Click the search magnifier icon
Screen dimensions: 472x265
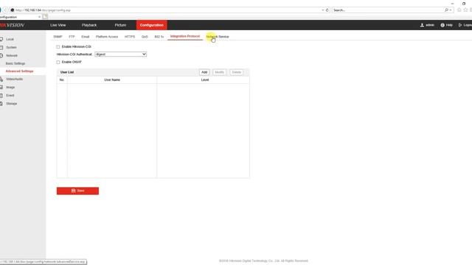pos(446,10)
